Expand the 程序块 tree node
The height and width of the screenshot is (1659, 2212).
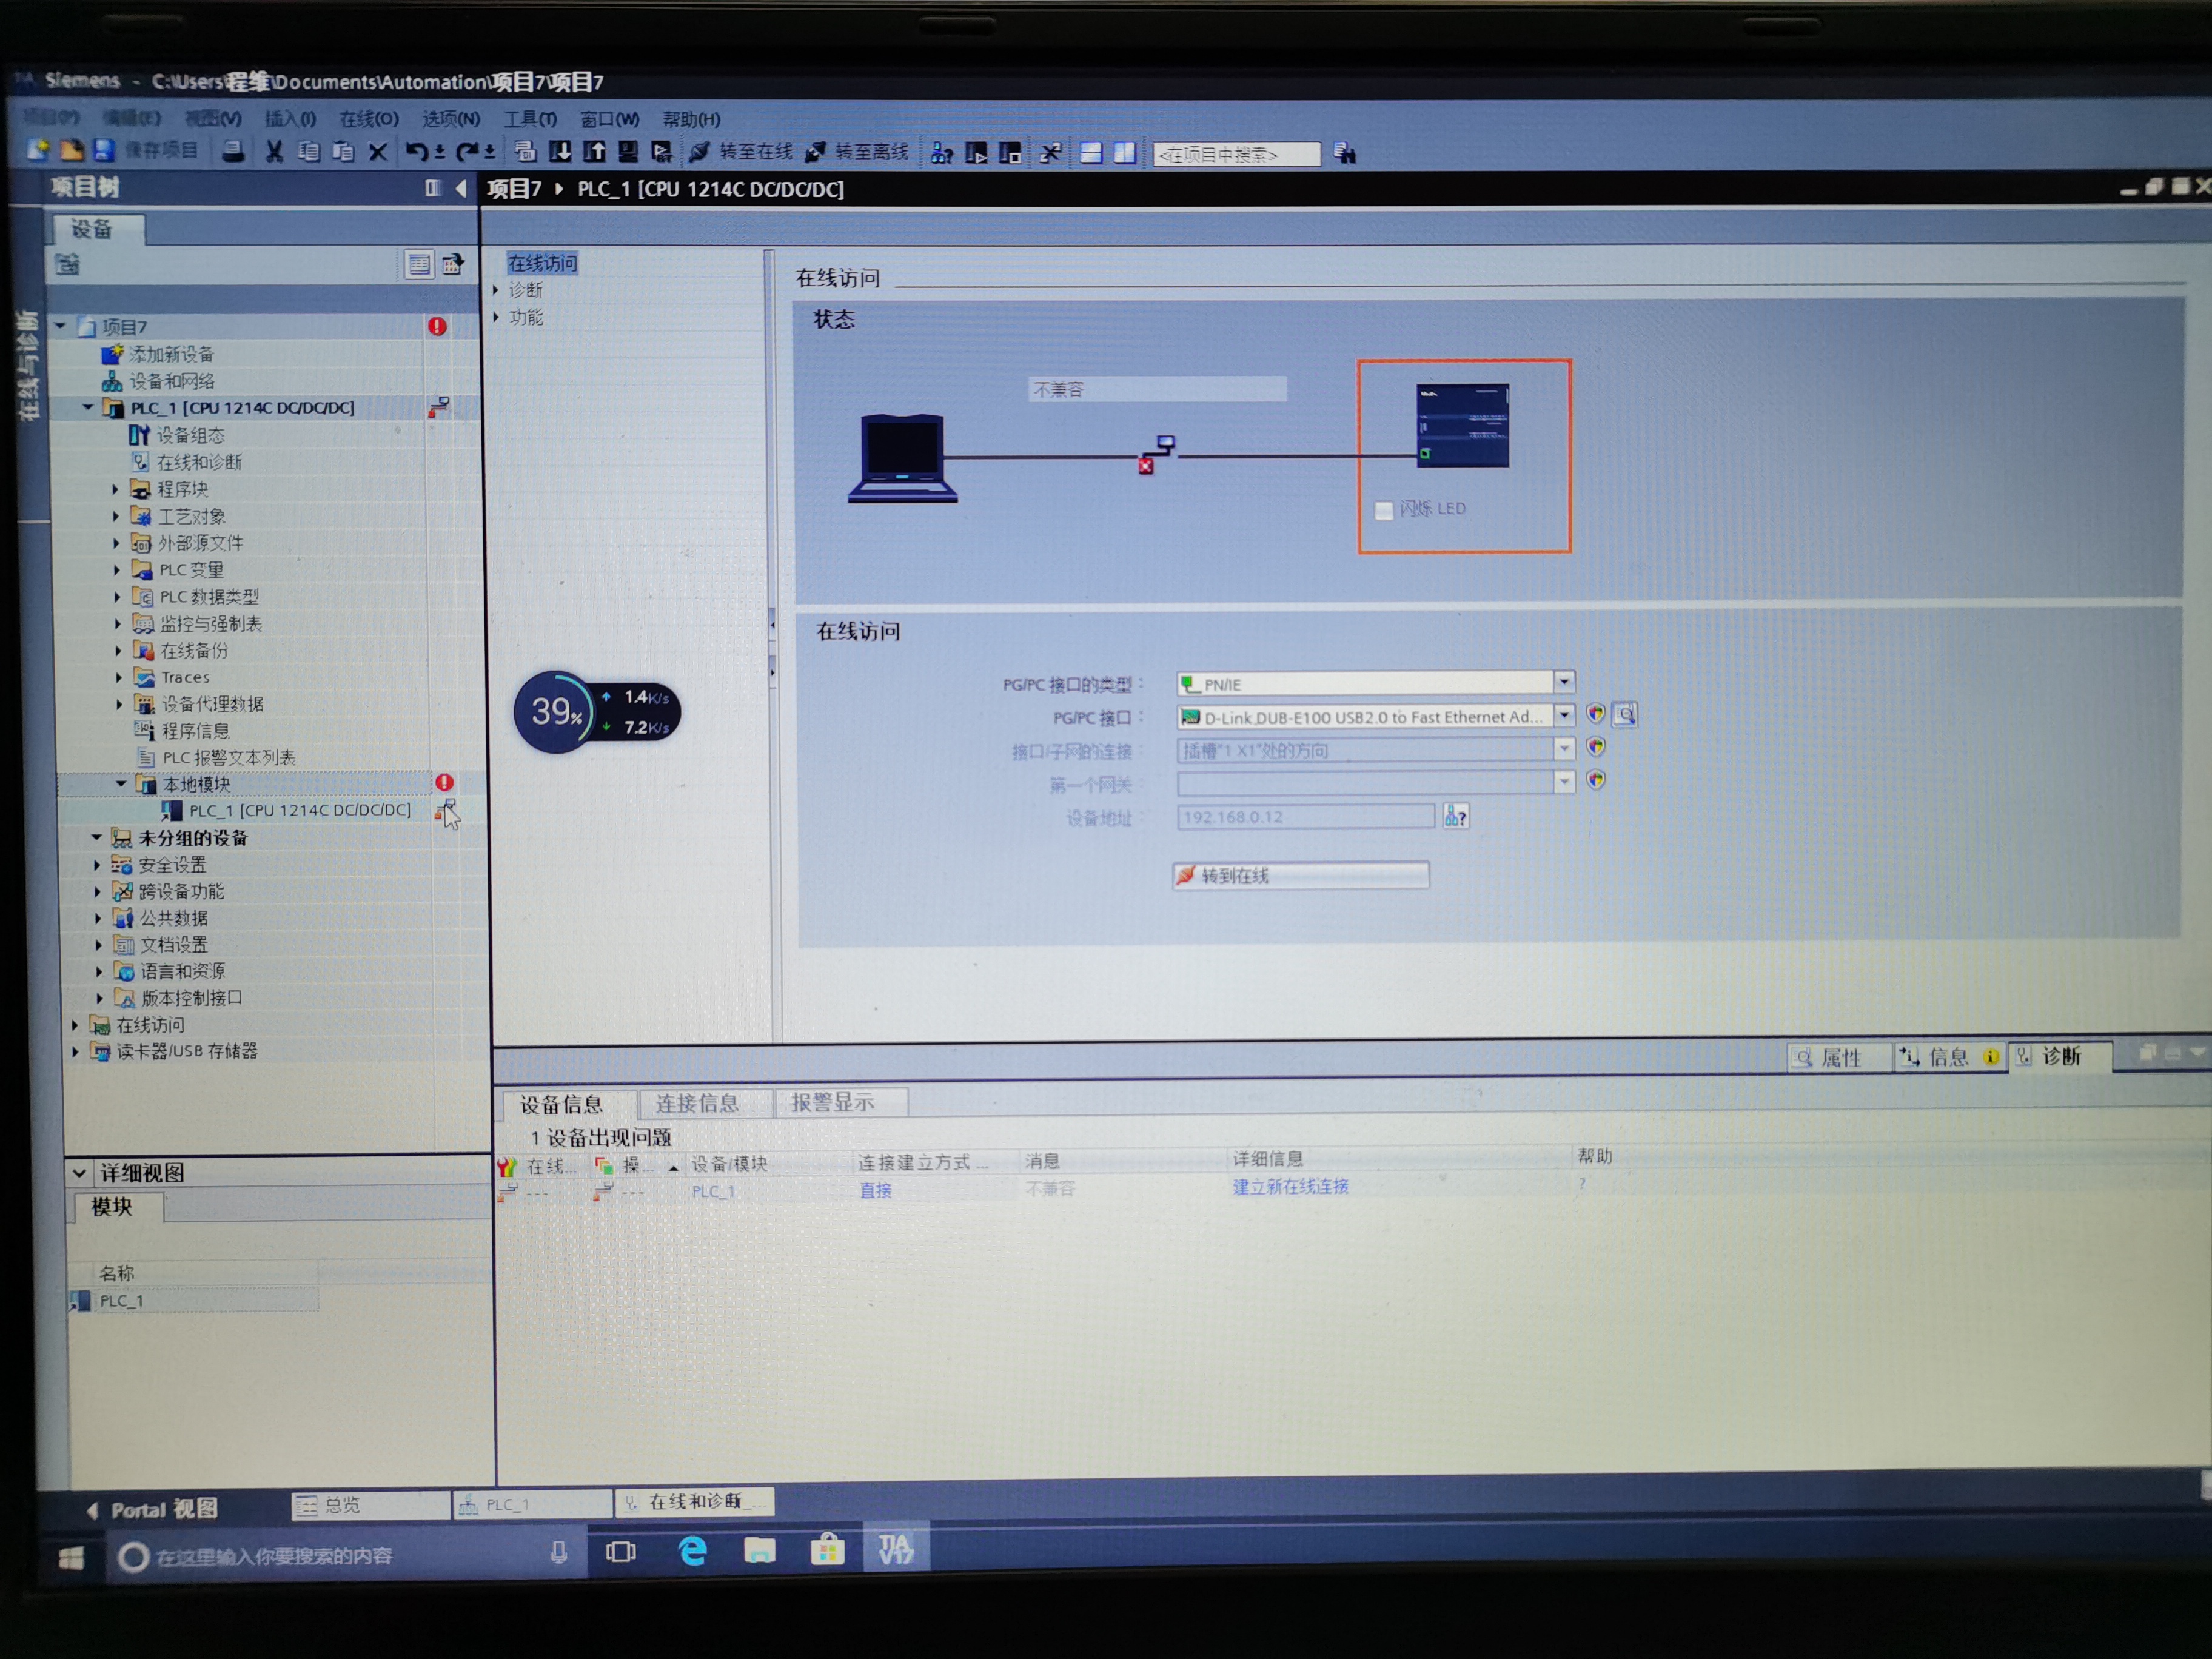(x=116, y=489)
